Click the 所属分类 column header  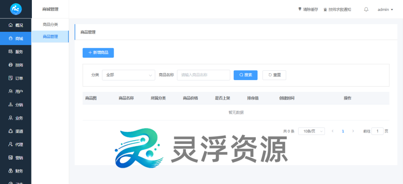pos(158,98)
